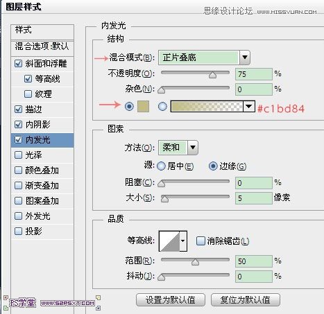The height and width of the screenshot is (314, 324).
Task: Select the 描边 style row label
Action: (33, 109)
